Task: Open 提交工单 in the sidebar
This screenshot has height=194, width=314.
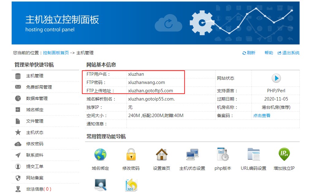Action: pyautogui.click(x=35, y=167)
